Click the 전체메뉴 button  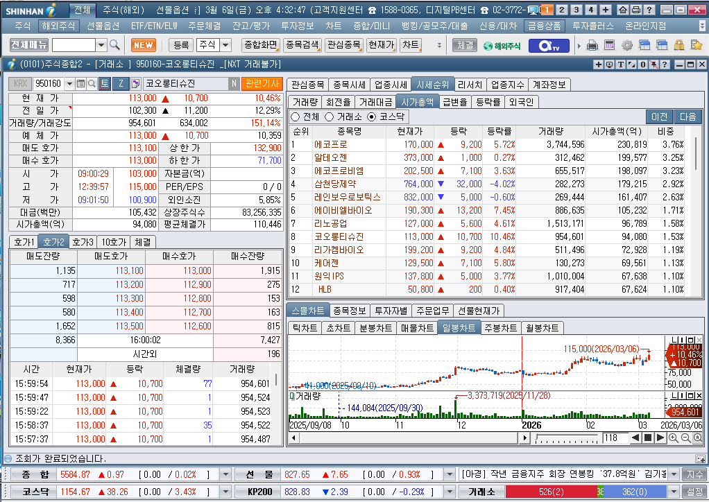pos(29,45)
